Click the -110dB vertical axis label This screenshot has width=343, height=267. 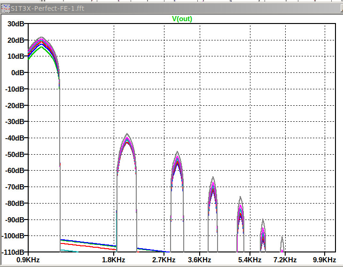(13, 252)
